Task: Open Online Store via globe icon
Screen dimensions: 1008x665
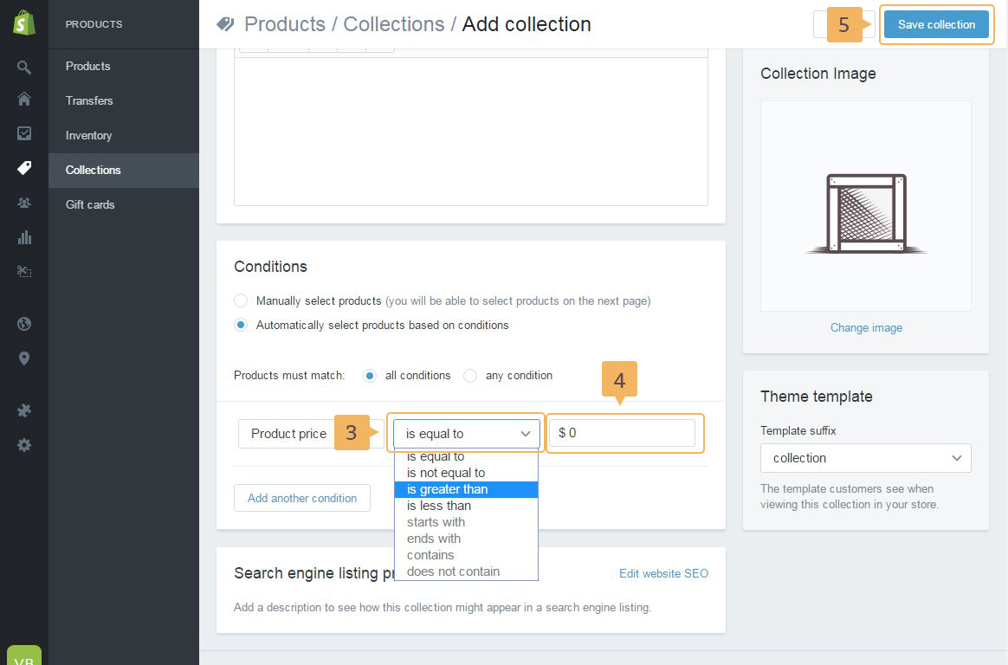Action: (24, 324)
